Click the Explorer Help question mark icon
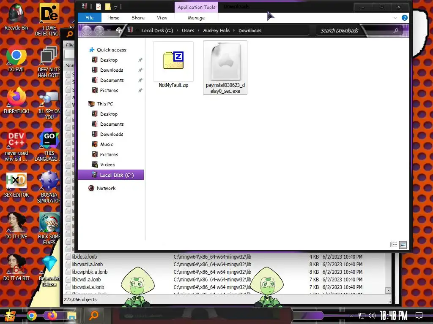 coord(405,18)
